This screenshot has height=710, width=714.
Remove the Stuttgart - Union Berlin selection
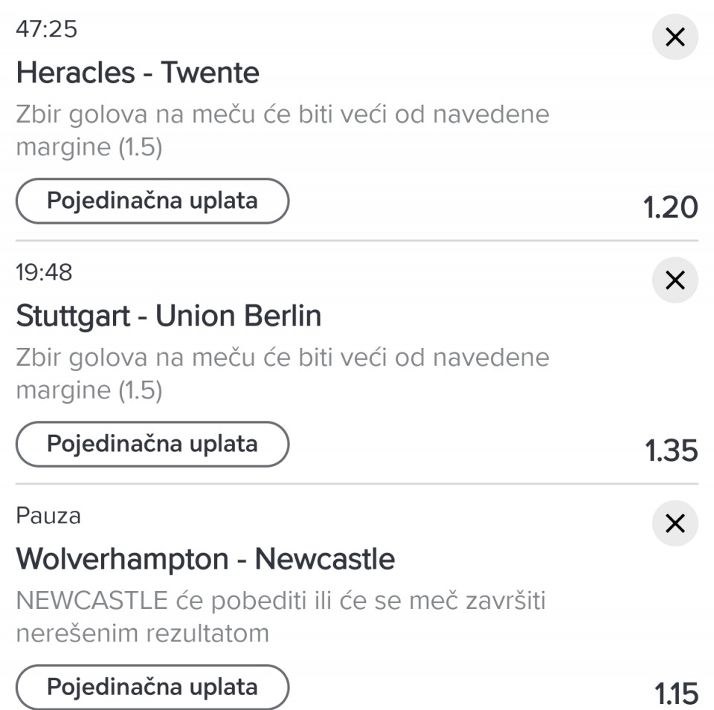point(675,280)
